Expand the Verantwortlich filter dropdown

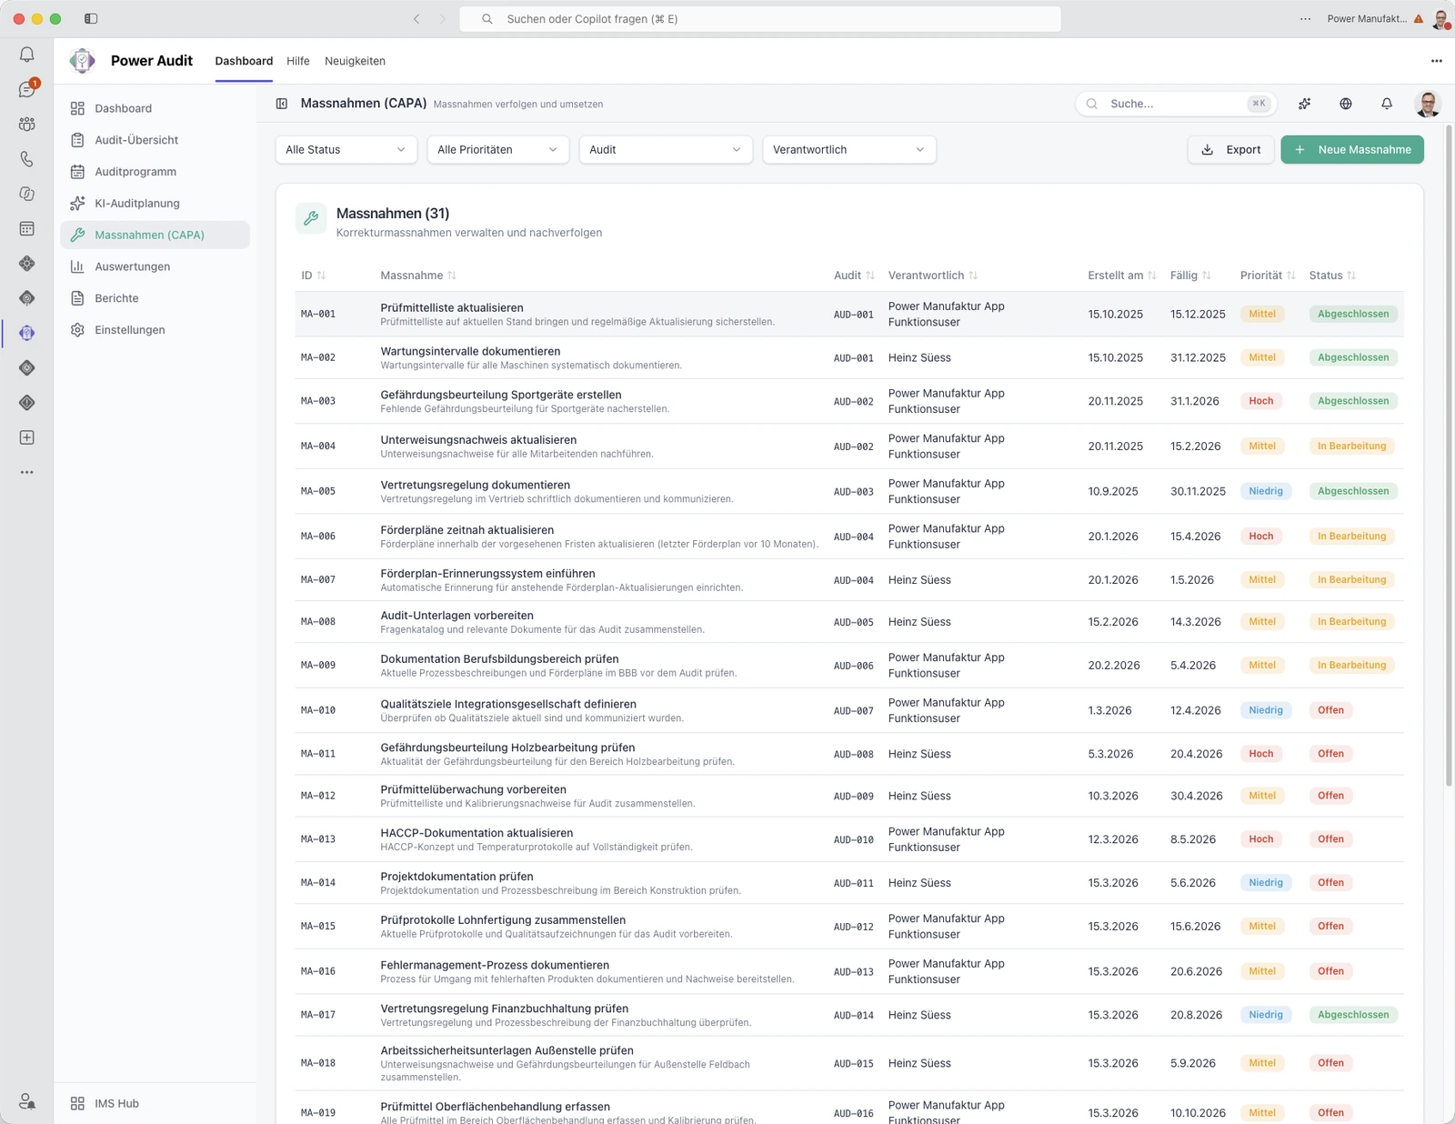click(x=849, y=149)
